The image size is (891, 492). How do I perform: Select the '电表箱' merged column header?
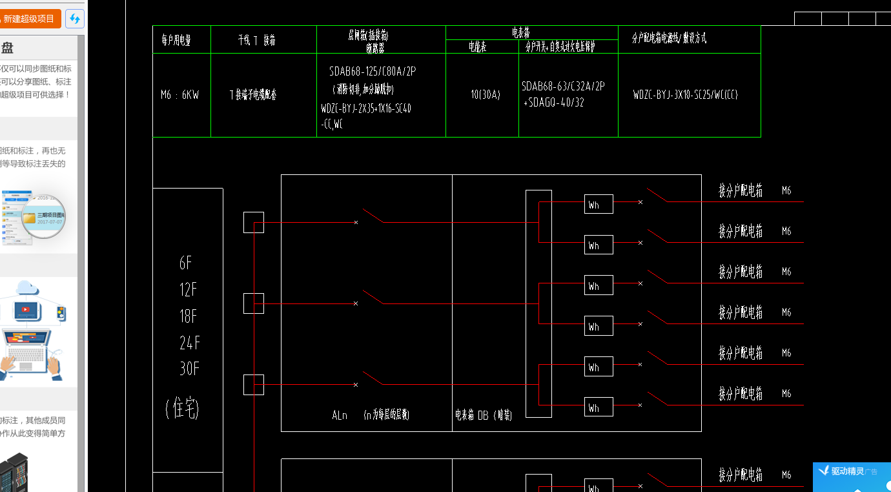520,32
